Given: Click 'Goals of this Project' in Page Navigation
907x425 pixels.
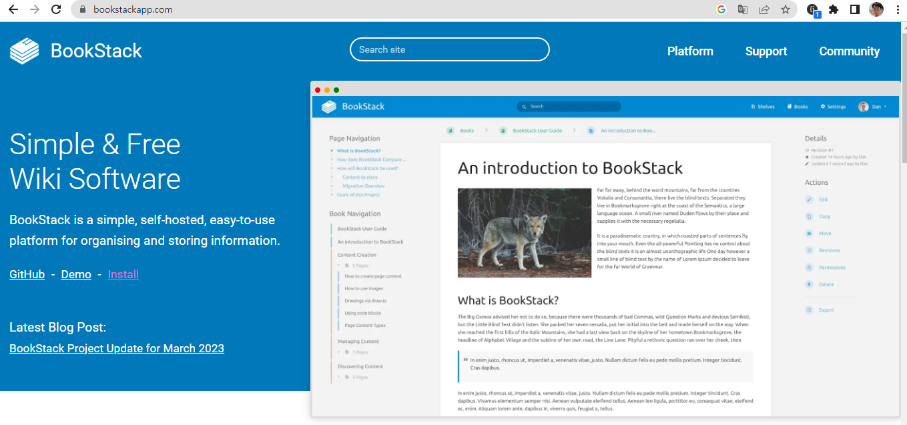Looking at the screenshot, I should tap(358, 195).
